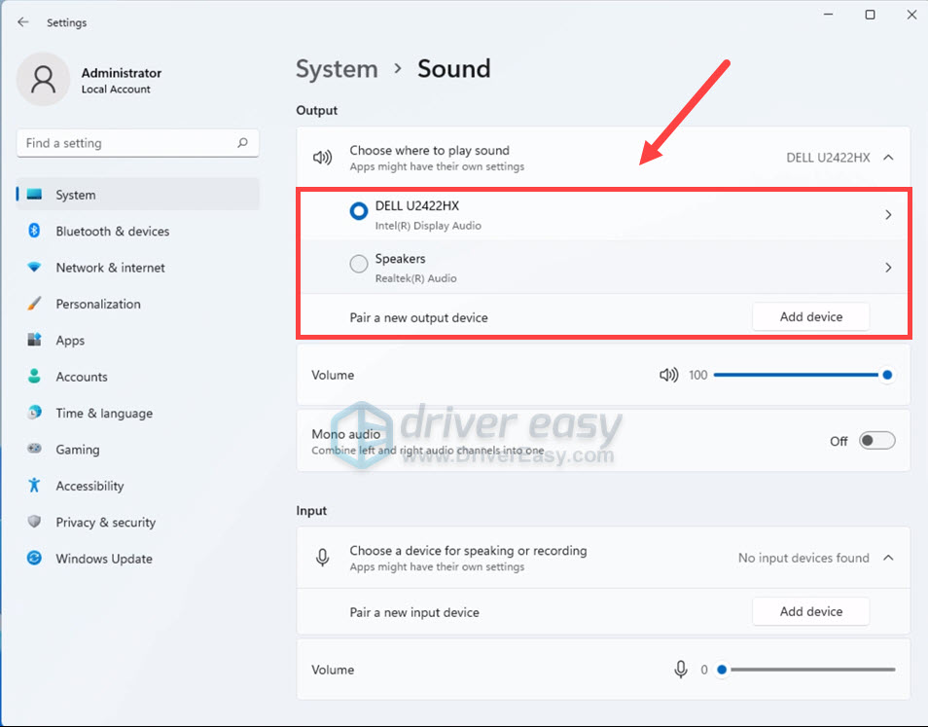Click the Privacy shield icon
Image resolution: width=928 pixels, height=727 pixels.
(x=34, y=522)
